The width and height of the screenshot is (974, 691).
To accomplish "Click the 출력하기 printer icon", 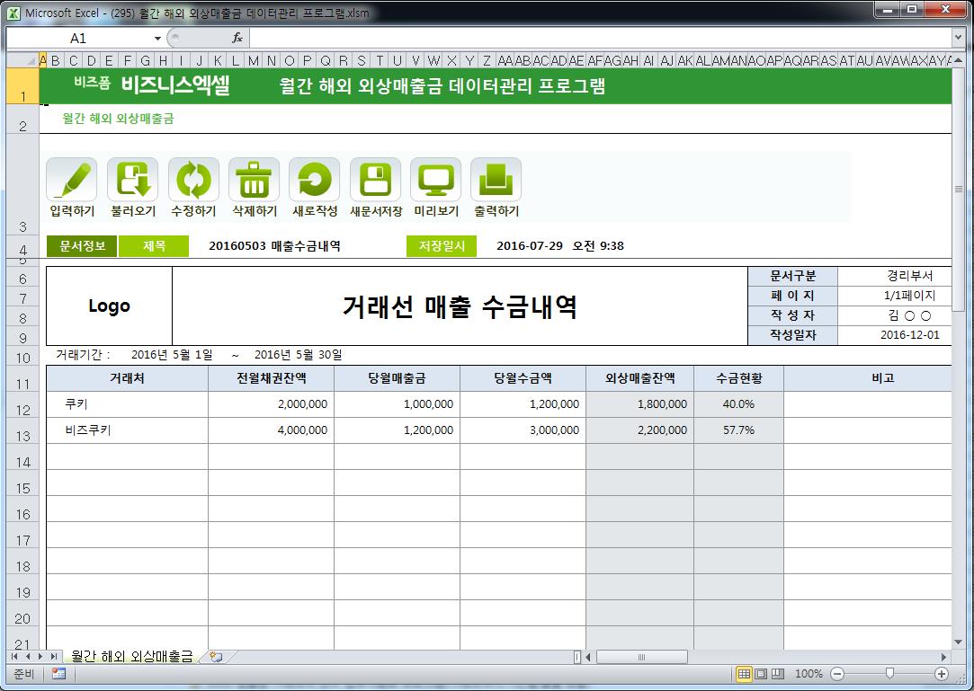I will click(x=496, y=180).
